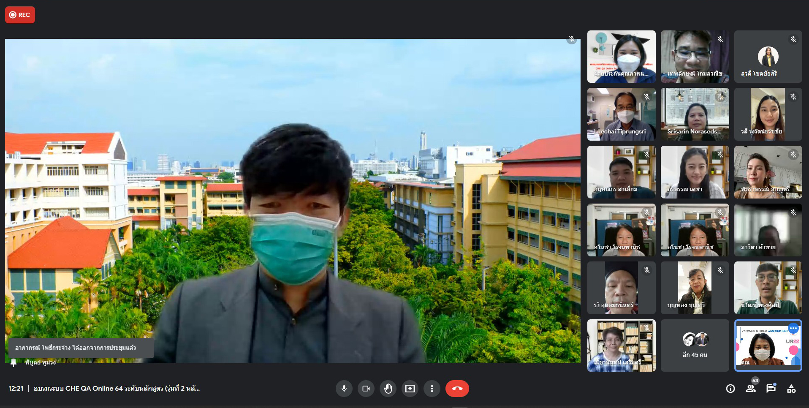Click the main presenter's muted mic icon
809x408 pixels.
click(x=572, y=39)
